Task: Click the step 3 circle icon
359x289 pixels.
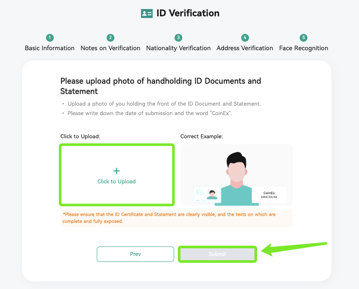Action: [x=178, y=38]
